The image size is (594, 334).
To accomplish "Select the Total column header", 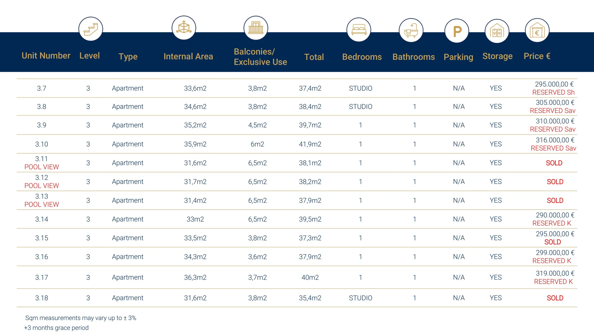I will (314, 57).
